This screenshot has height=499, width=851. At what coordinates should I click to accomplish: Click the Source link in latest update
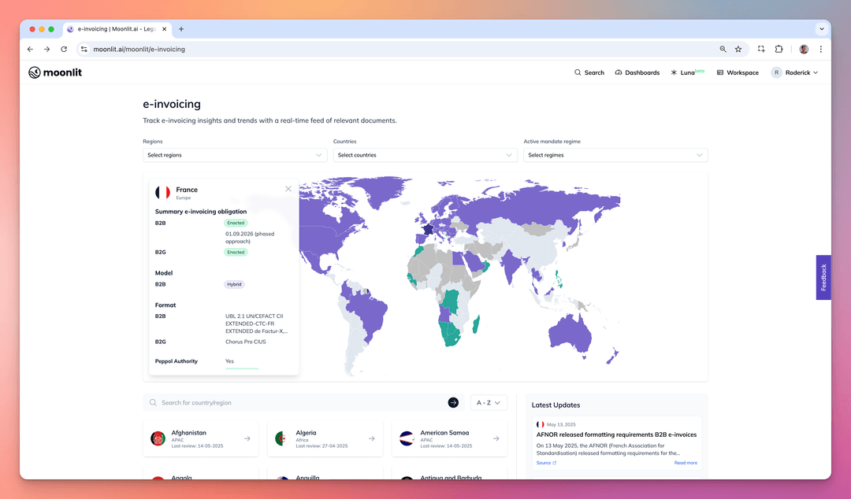(x=546, y=463)
